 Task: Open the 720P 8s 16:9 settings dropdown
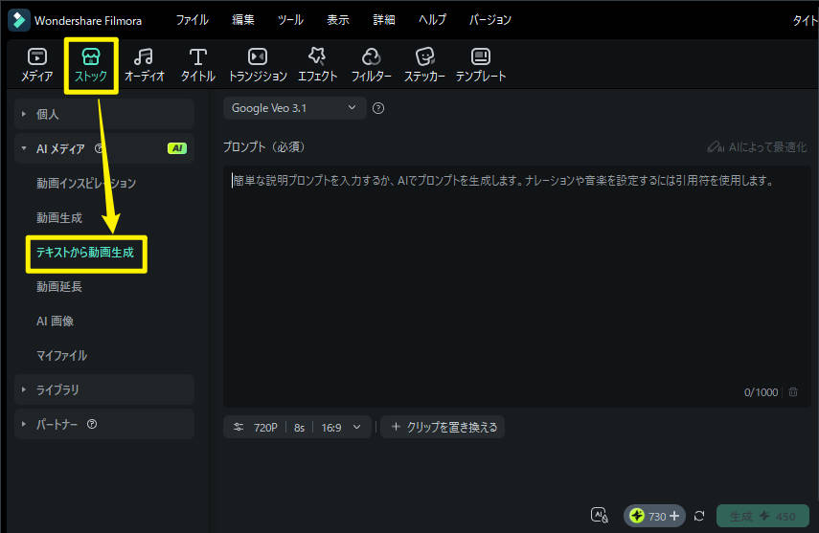(x=297, y=427)
